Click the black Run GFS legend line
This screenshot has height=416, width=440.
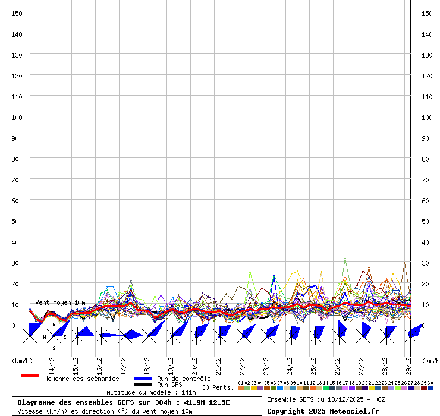tap(143, 385)
